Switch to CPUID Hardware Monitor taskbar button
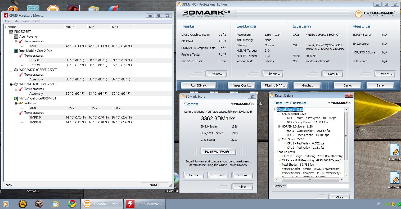This screenshot has height=209, width=401. (x=145, y=204)
